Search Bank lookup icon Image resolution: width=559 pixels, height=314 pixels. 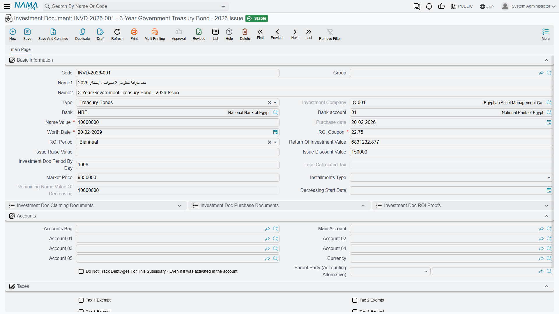[x=275, y=113]
